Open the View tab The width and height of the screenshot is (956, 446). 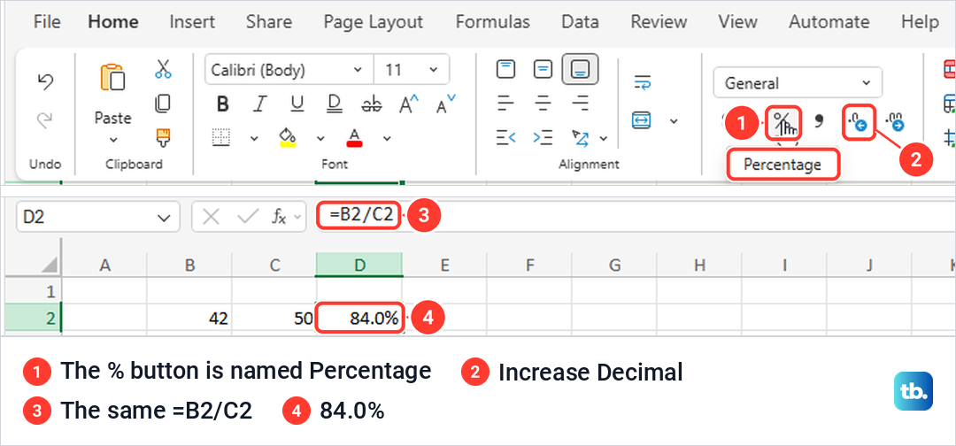(737, 22)
